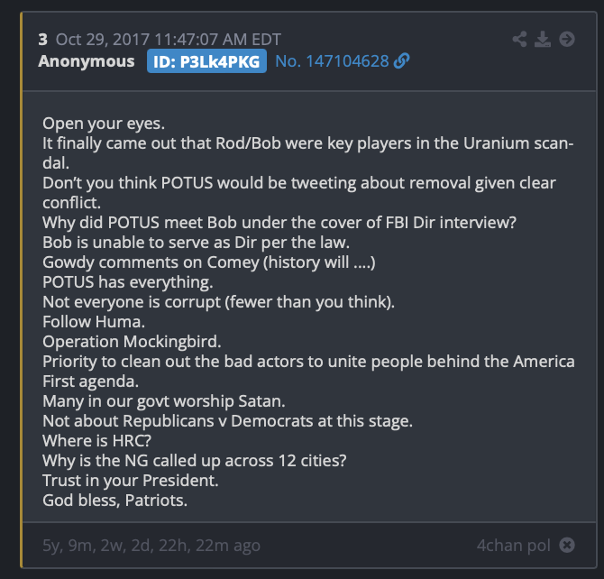Click "Trust in your President." text
This screenshot has height=579, width=604.
click(x=131, y=481)
